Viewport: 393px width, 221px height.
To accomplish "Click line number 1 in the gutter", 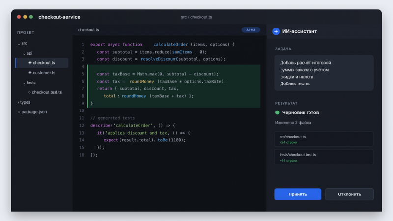I will point(83,45).
